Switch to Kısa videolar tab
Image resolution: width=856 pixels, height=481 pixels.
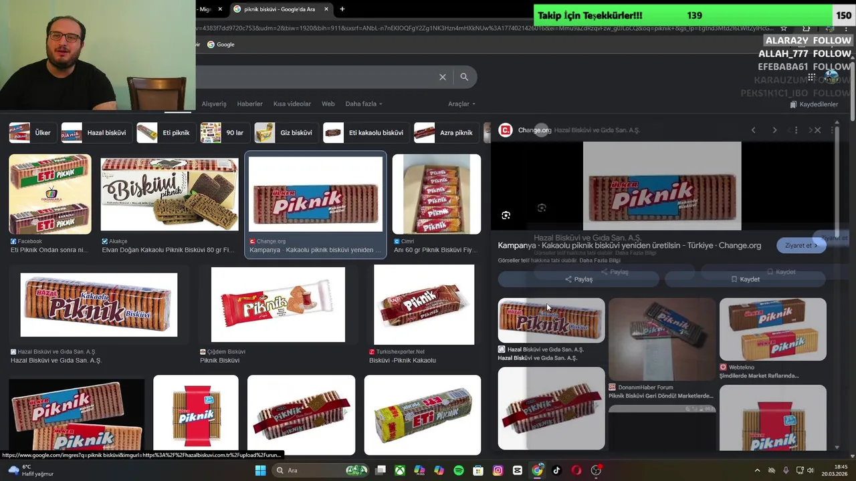(292, 104)
